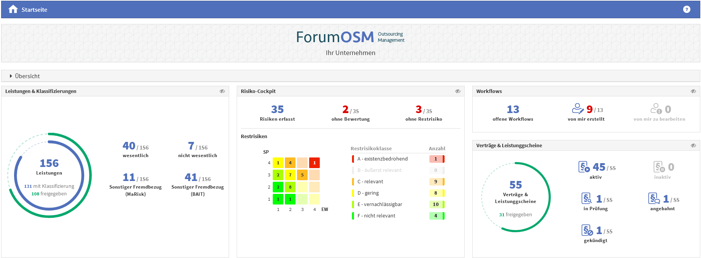The image size is (701, 258).
Task: Click the 'Anzahl' column header
Action: [437, 148]
